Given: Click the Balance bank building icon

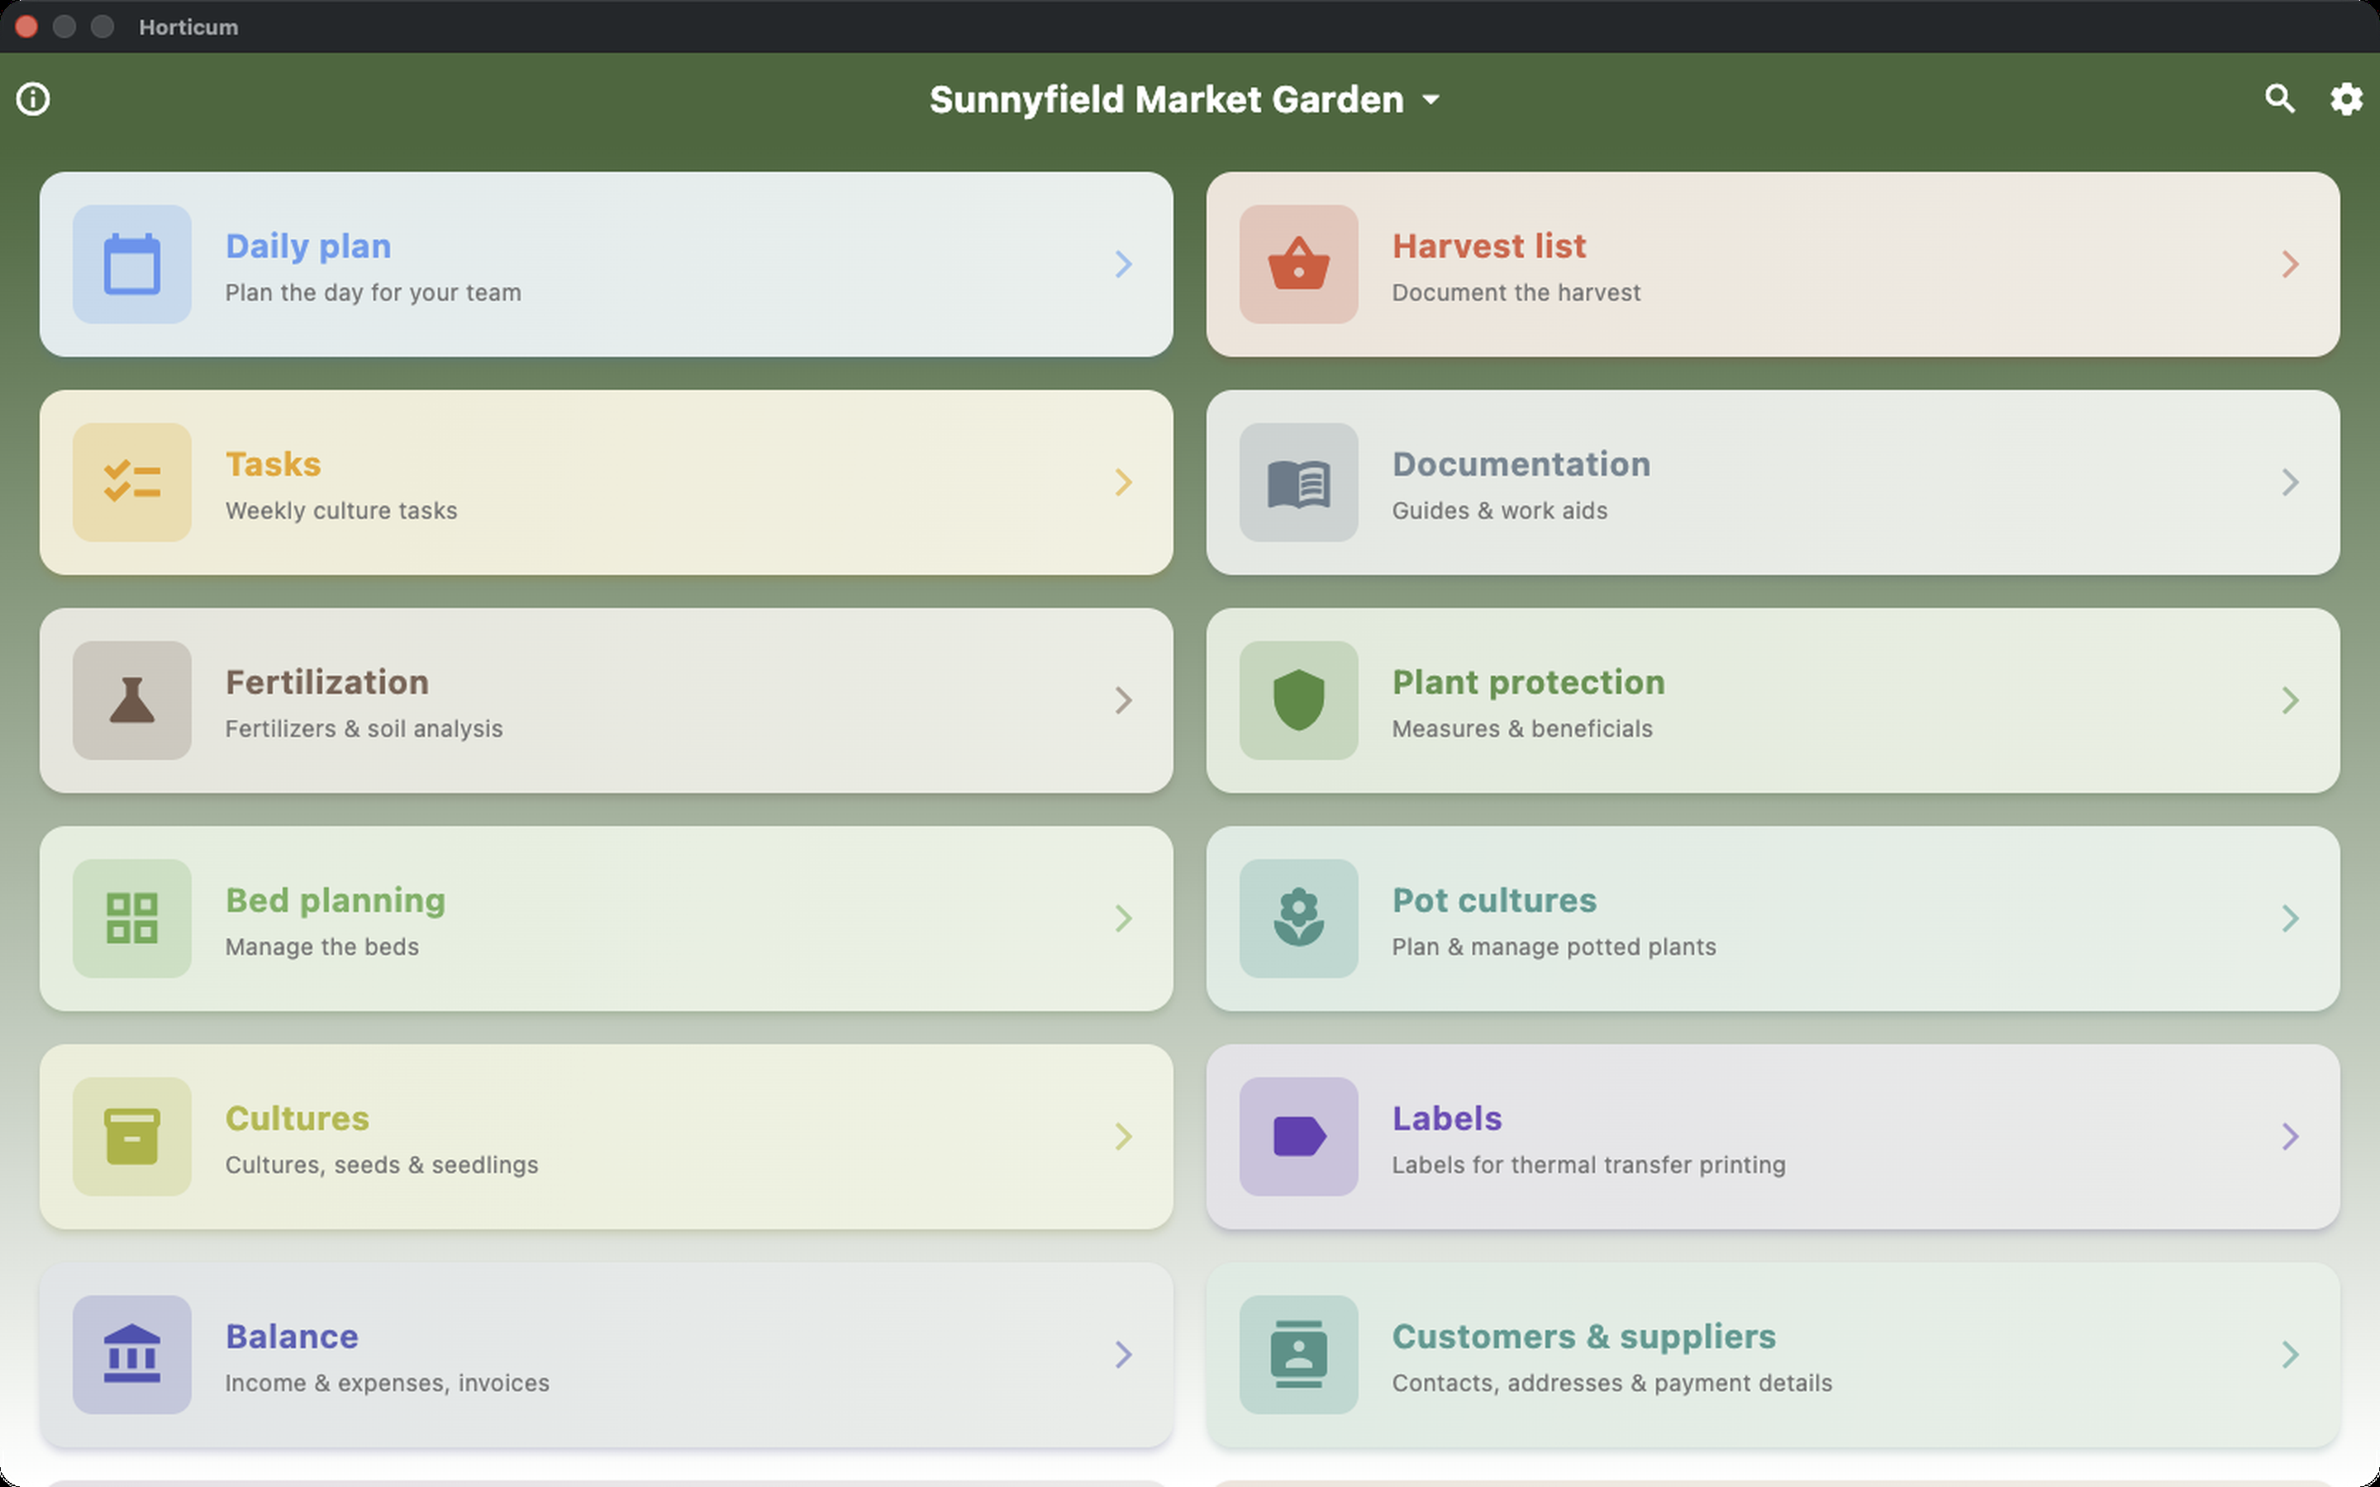Looking at the screenshot, I should (131, 1355).
